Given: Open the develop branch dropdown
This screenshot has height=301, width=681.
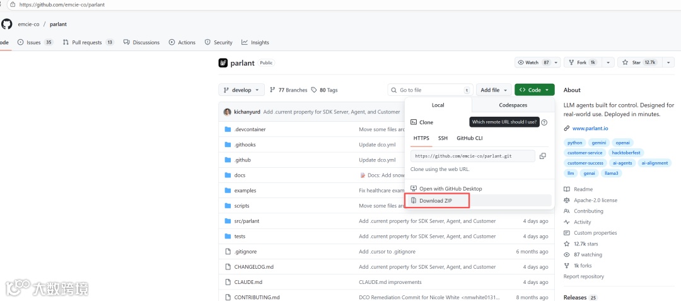Looking at the screenshot, I should (241, 90).
